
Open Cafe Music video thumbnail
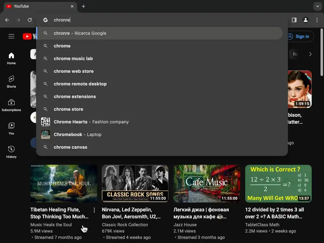207,184
